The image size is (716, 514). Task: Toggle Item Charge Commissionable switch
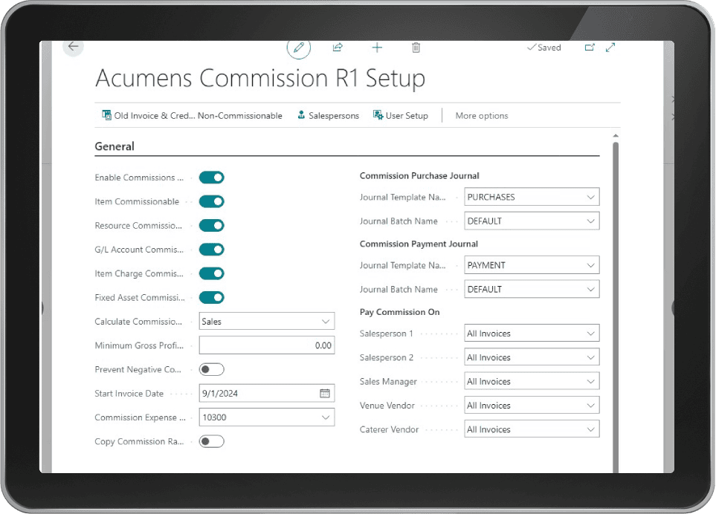211,273
